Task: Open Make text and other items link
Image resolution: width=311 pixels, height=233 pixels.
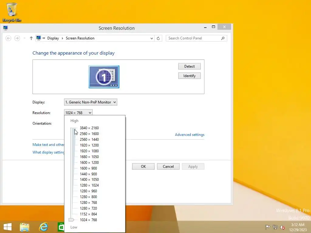Action: [48, 145]
